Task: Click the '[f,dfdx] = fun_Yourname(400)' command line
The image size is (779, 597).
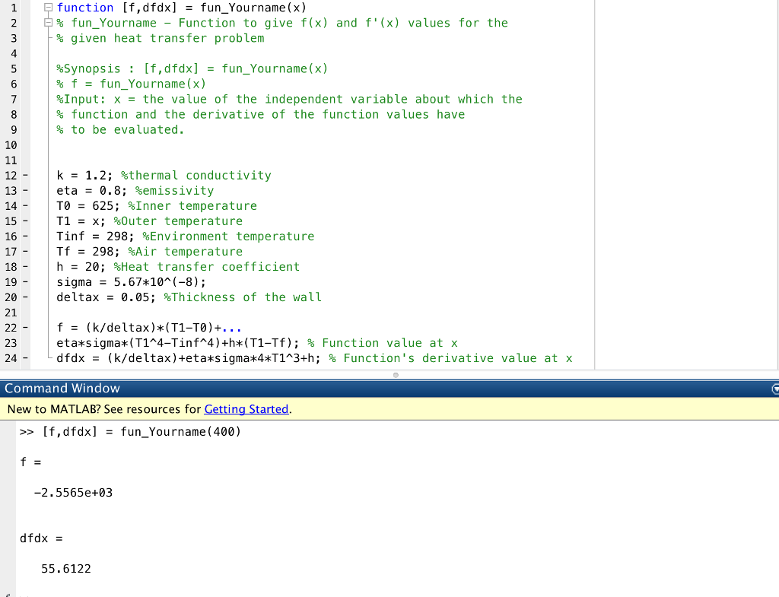Action: point(141,432)
